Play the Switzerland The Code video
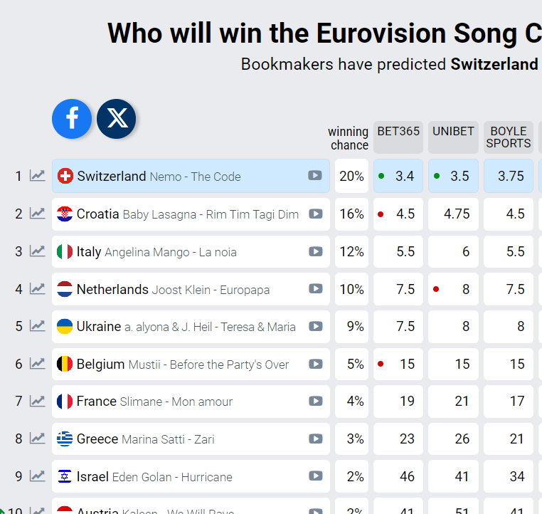 click(x=315, y=176)
